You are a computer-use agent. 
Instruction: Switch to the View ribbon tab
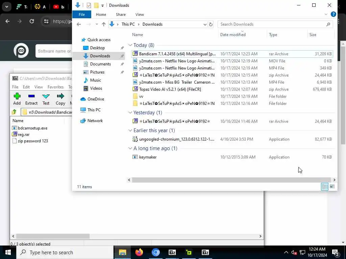click(x=140, y=15)
